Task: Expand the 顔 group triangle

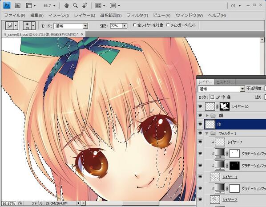Action: (207, 115)
